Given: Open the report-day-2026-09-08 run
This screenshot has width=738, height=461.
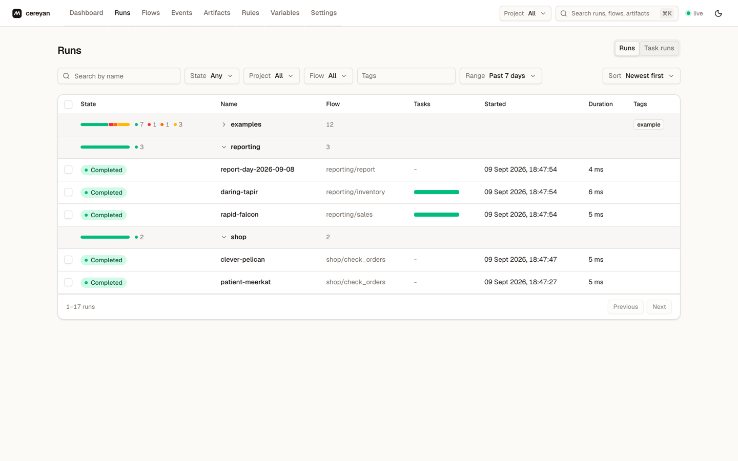Looking at the screenshot, I should [257, 170].
